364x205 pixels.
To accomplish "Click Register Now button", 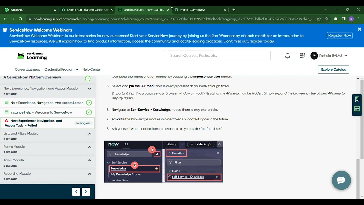I will pos(340,36).
